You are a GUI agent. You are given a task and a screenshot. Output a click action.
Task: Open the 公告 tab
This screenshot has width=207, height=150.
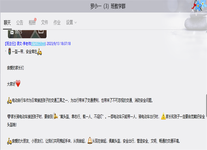pos(20,23)
